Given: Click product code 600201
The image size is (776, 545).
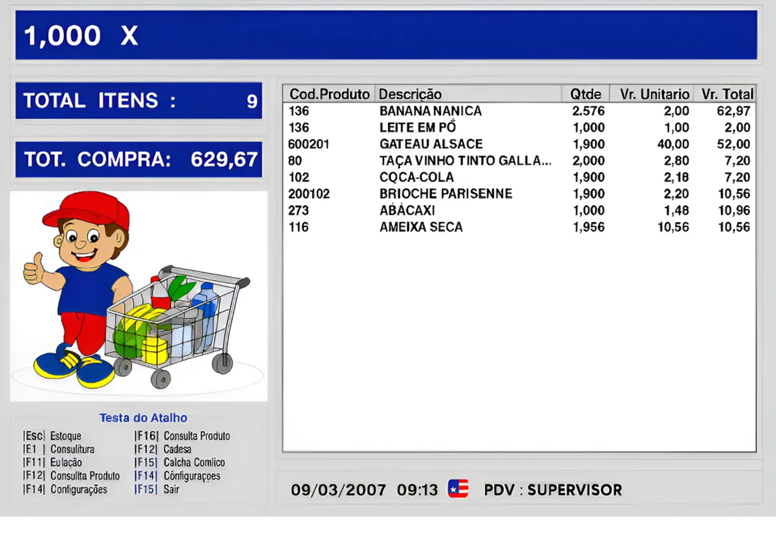Looking at the screenshot, I should pos(309,144).
